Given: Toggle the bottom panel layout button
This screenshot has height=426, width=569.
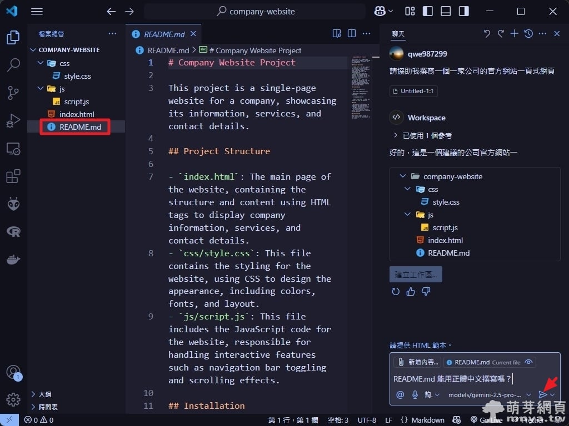Looking at the screenshot, I should click(446, 11).
